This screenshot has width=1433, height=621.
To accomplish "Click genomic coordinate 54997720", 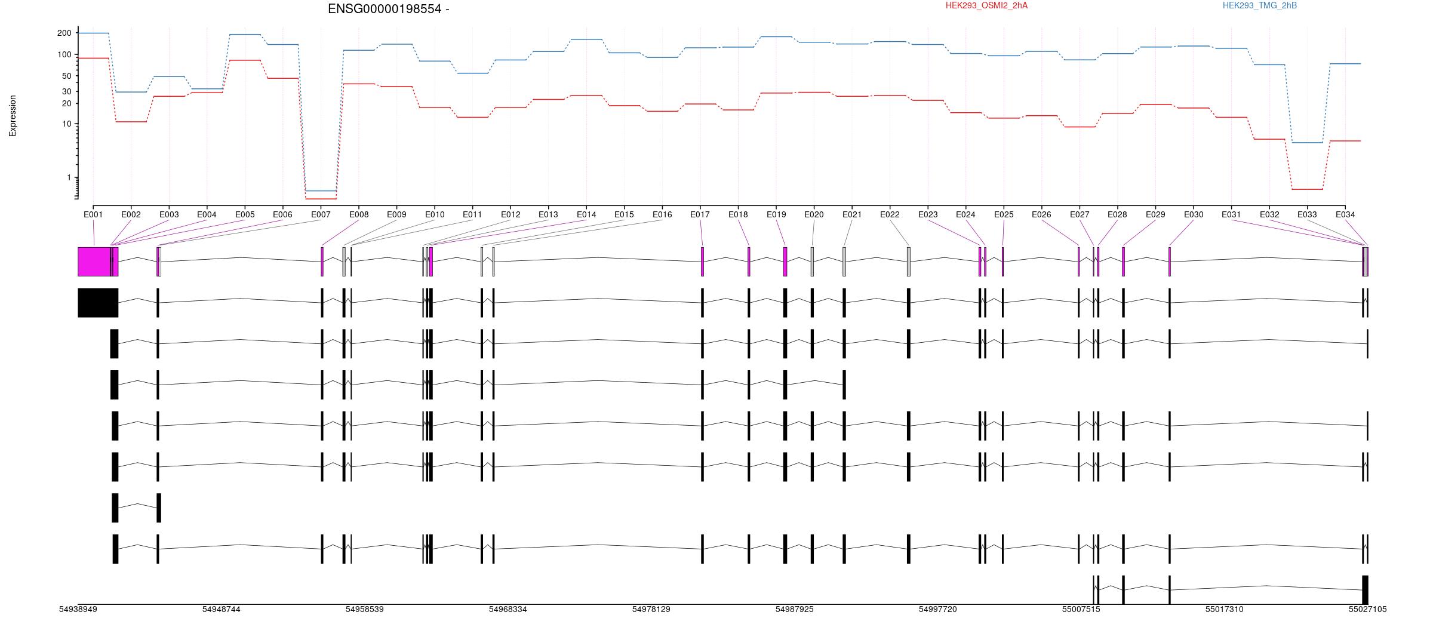I will [938, 609].
